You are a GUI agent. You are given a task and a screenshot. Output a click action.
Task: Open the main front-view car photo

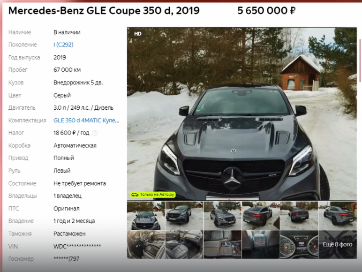[x=241, y=113]
